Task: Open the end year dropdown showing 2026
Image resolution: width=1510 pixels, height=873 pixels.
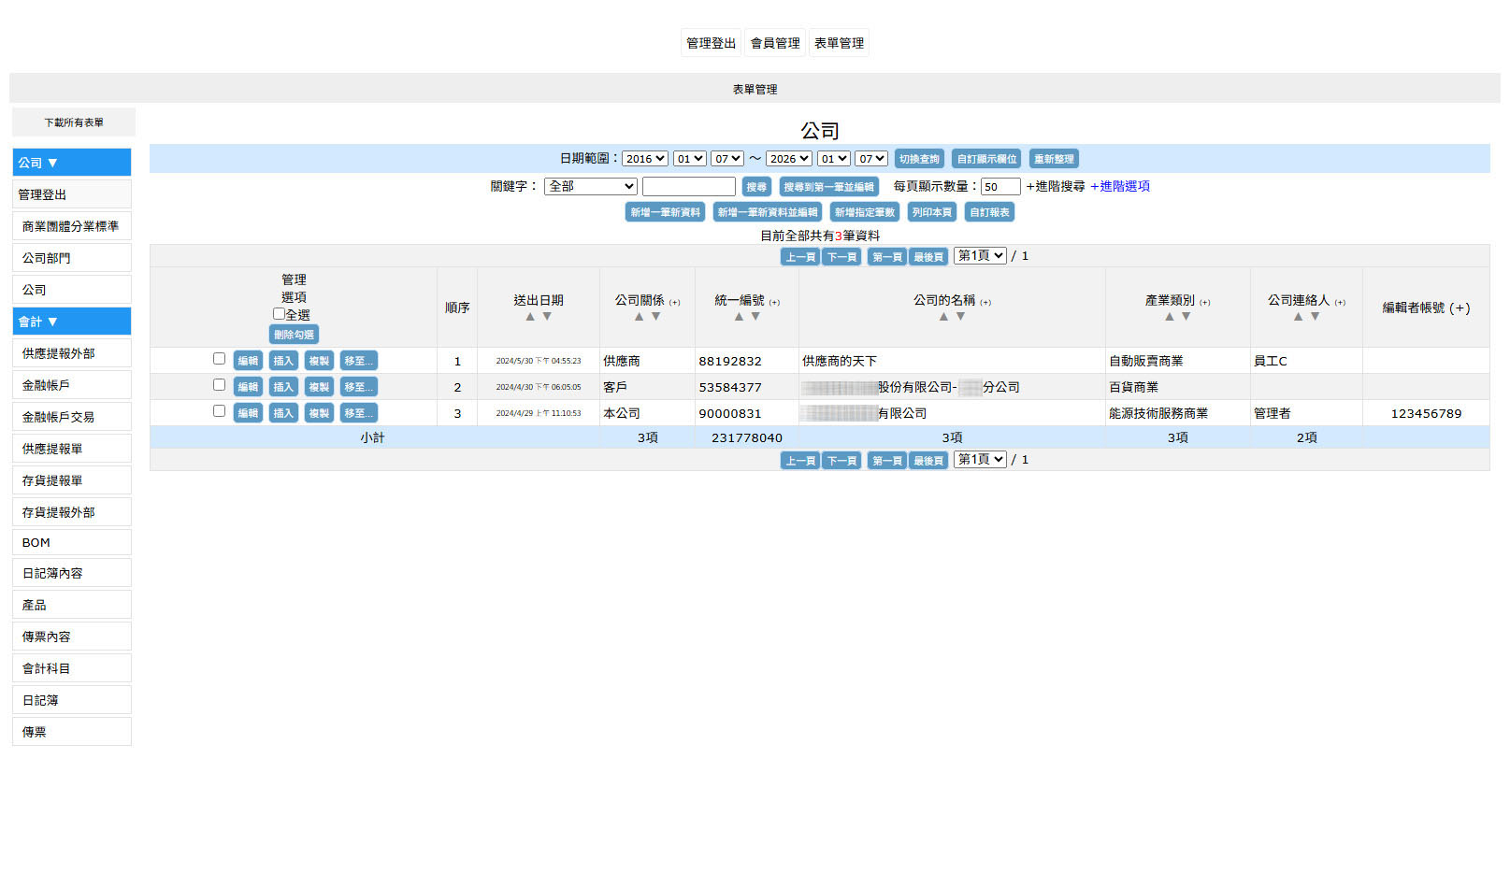Action: (789, 159)
